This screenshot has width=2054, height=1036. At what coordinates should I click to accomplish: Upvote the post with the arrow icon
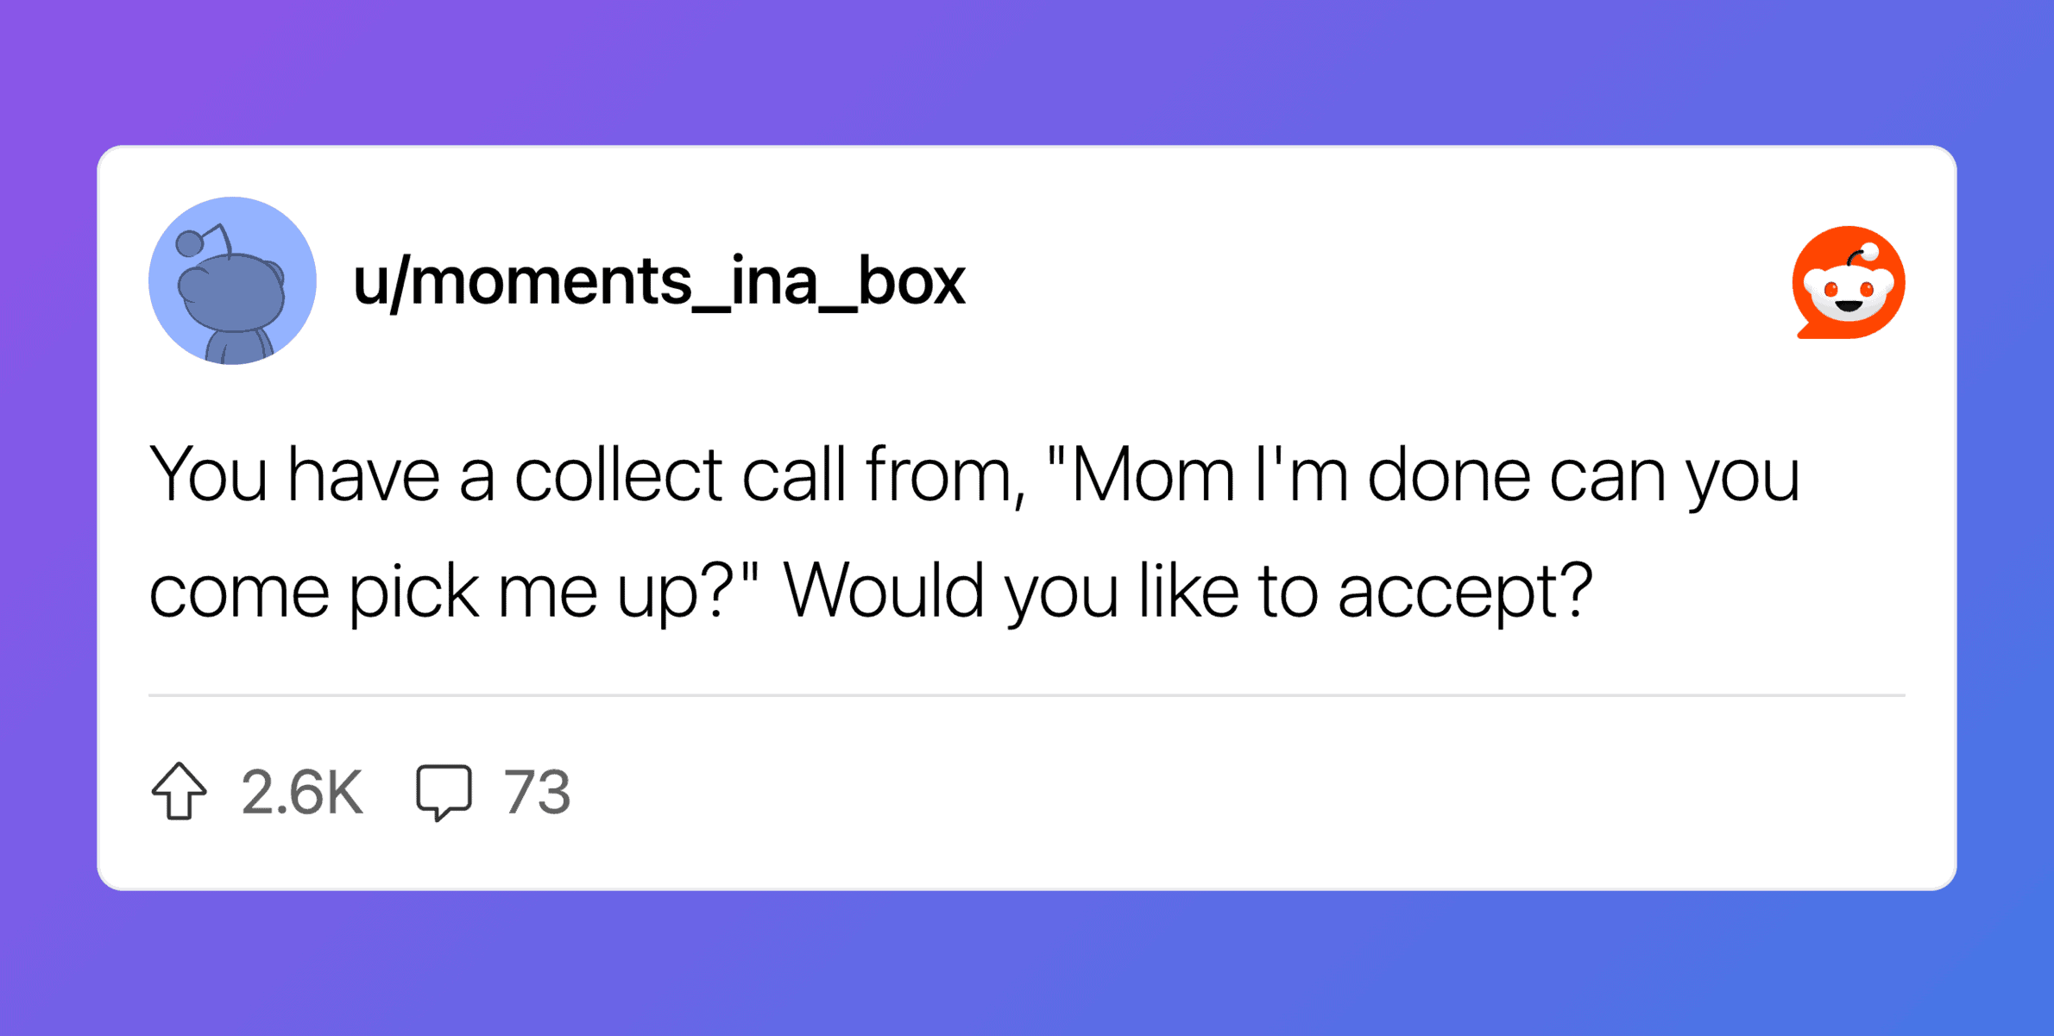coord(179,791)
